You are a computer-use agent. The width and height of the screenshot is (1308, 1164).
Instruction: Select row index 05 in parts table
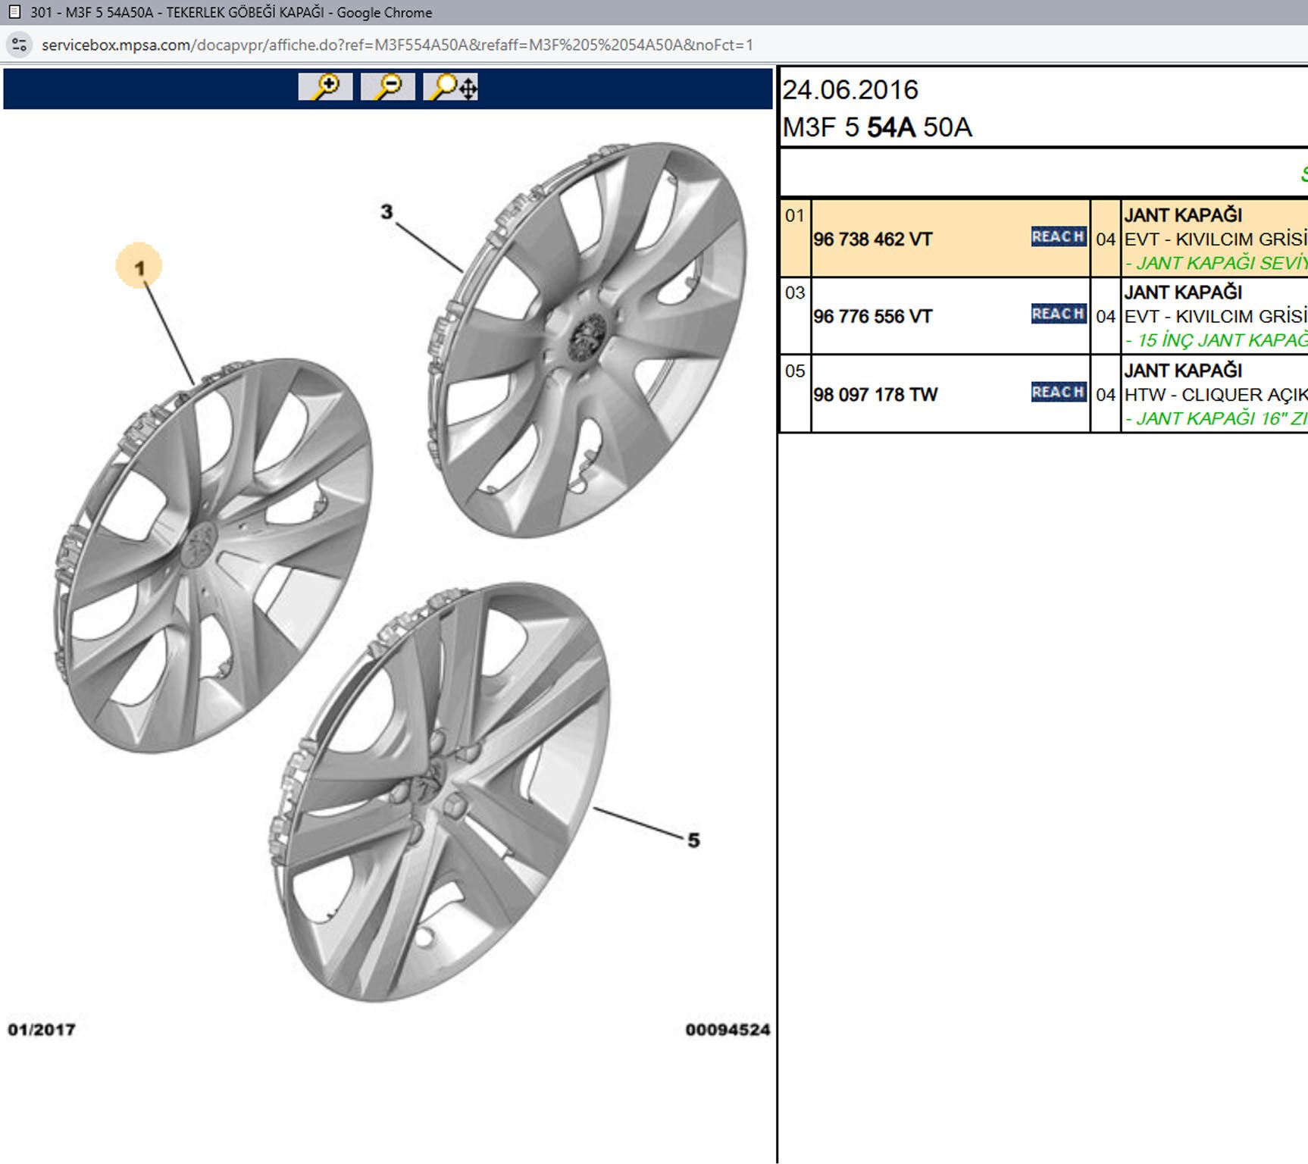pos(795,371)
